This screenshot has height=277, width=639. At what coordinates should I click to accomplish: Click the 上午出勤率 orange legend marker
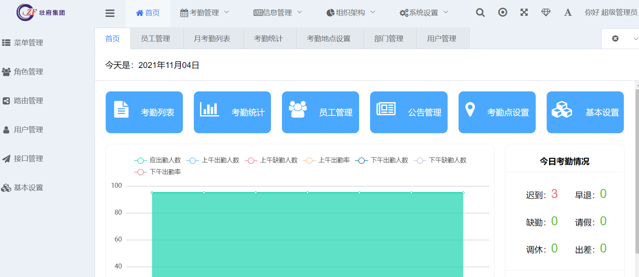pyautogui.click(x=309, y=161)
